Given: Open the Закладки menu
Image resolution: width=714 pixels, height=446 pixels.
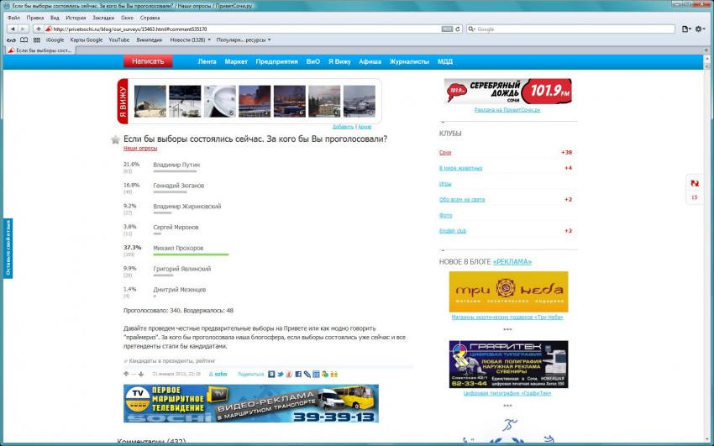Looking at the screenshot, I should 102,17.
